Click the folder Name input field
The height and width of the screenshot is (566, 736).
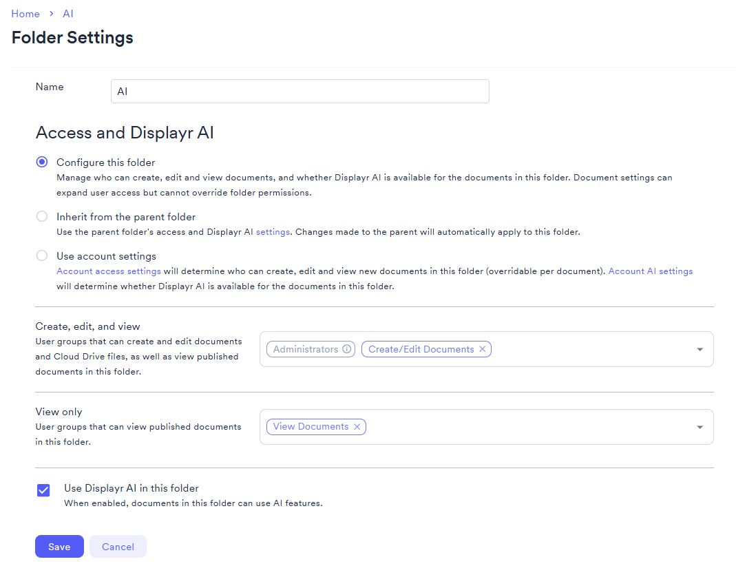(x=300, y=91)
